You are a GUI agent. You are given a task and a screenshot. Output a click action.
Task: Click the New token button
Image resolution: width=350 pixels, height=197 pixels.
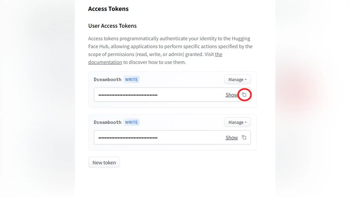(x=104, y=163)
